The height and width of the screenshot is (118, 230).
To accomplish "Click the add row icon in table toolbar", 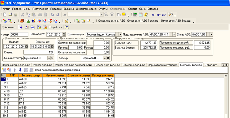I will [4, 70].
